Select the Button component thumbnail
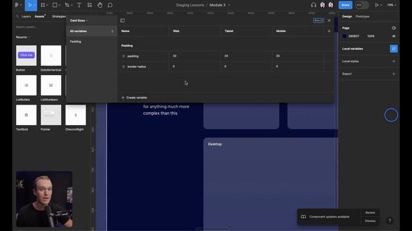The height and width of the screenshot is (231, 412). [26, 56]
